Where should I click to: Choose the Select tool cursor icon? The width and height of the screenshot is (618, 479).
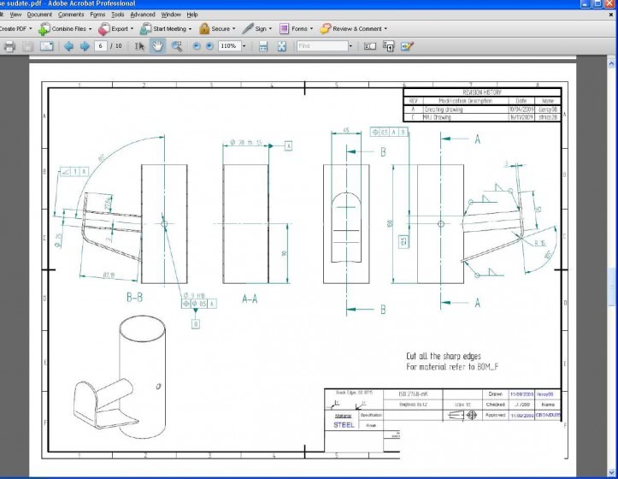tap(140, 46)
